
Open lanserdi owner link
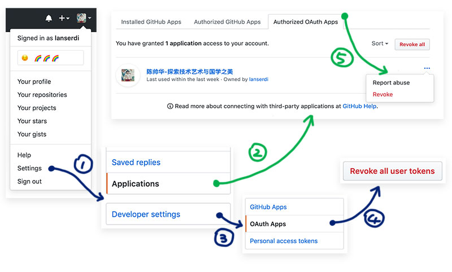click(259, 80)
